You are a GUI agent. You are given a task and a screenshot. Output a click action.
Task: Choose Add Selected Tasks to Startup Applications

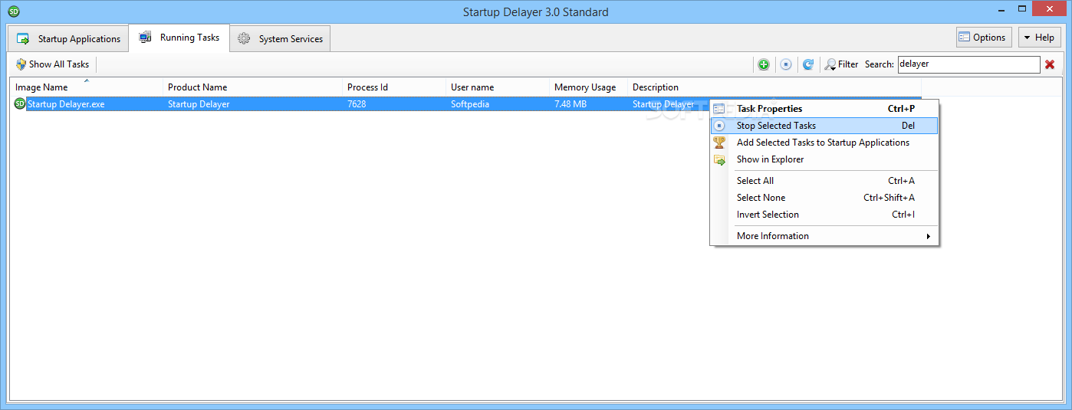[x=824, y=143]
